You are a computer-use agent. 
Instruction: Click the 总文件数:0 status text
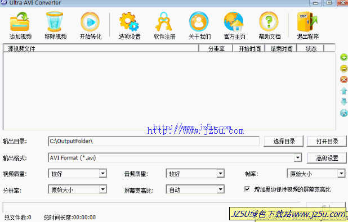(x=18, y=218)
